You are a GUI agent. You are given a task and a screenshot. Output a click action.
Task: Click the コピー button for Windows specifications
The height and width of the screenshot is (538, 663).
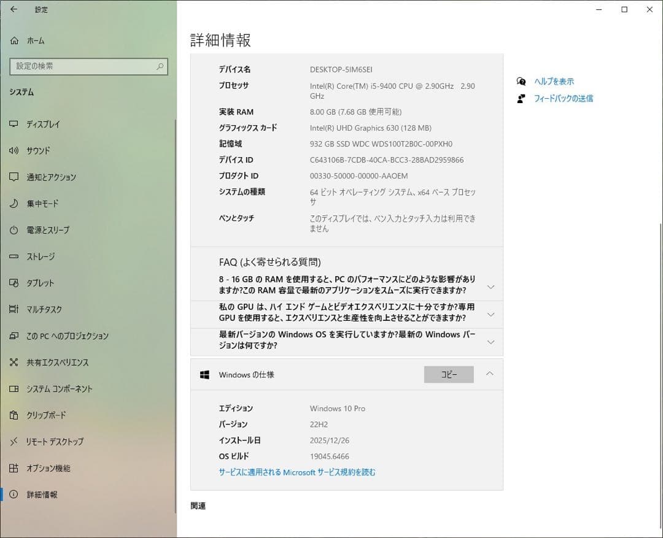[x=449, y=374]
